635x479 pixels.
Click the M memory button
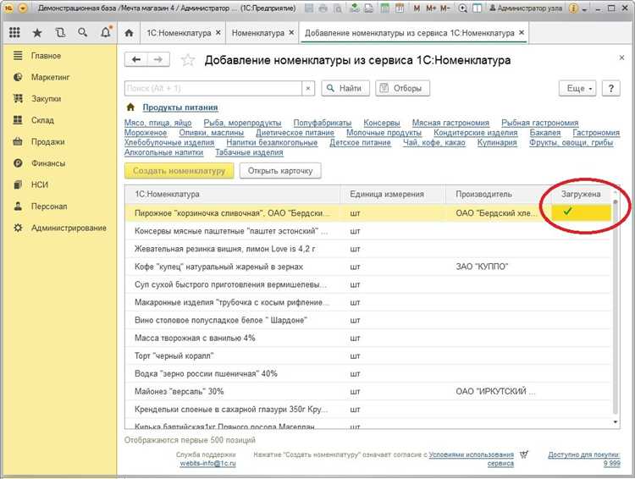417,8
